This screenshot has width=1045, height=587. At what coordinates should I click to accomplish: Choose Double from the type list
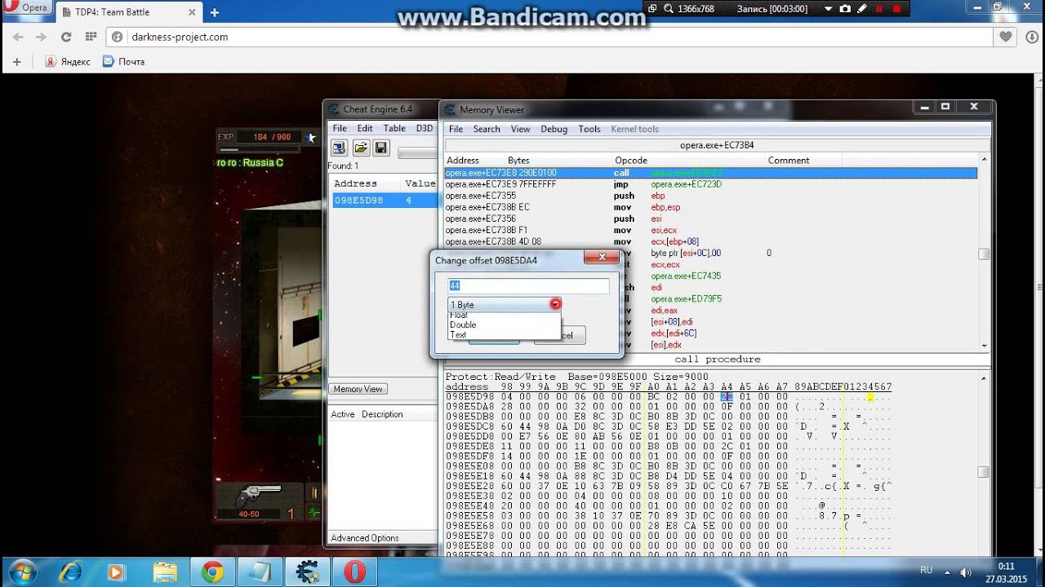[463, 324]
